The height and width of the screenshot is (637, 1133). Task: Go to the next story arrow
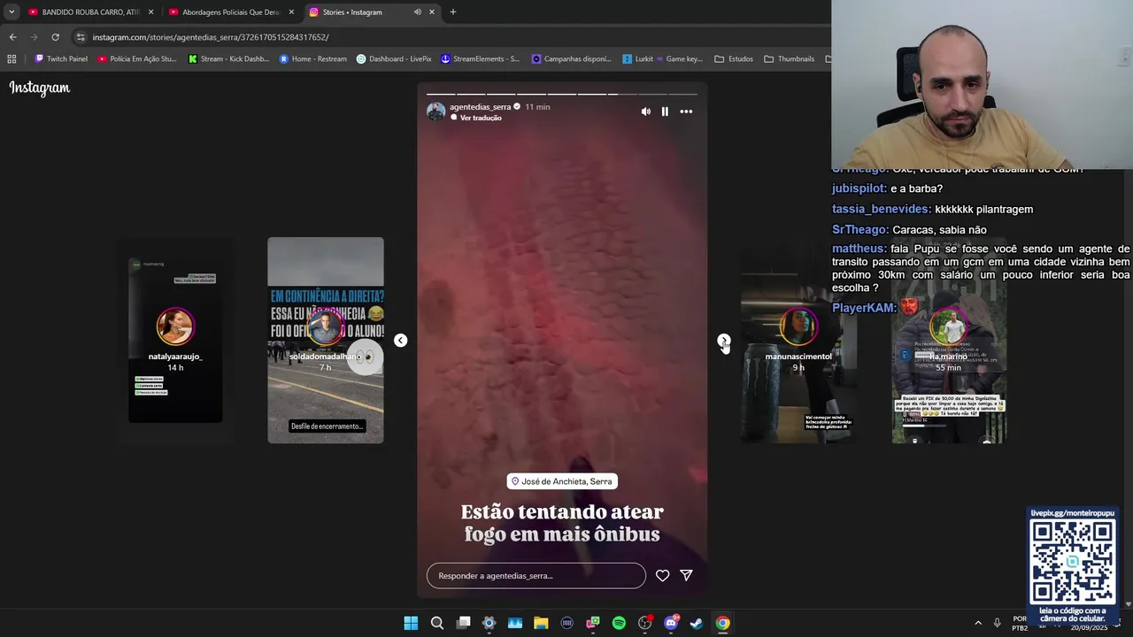pos(724,340)
